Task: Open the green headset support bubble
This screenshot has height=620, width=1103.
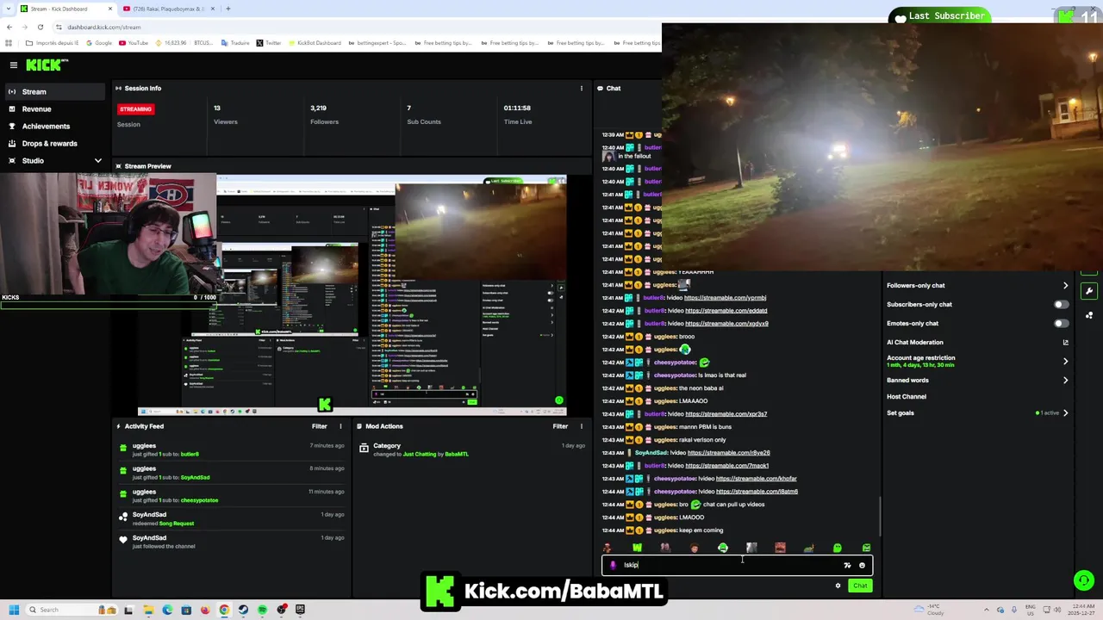Action: [1084, 581]
